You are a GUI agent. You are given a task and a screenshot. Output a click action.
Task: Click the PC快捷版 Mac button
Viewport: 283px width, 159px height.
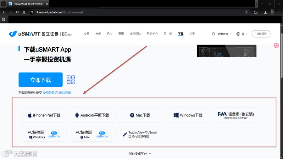coord(92,134)
